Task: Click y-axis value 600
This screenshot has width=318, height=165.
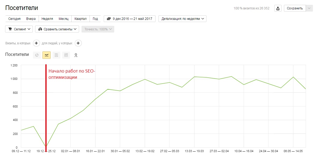Action: click(15, 106)
